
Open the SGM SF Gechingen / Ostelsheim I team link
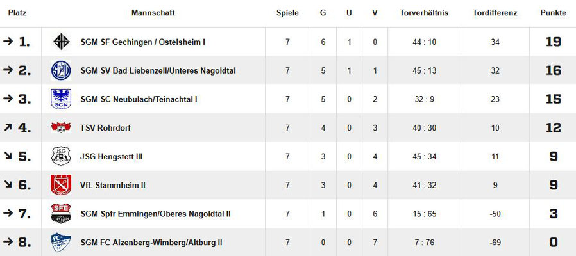[143, 42]
